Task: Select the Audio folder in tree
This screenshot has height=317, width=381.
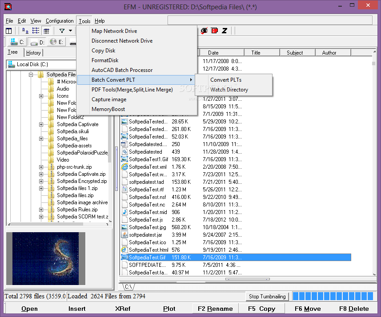Action: coord(63,89)
